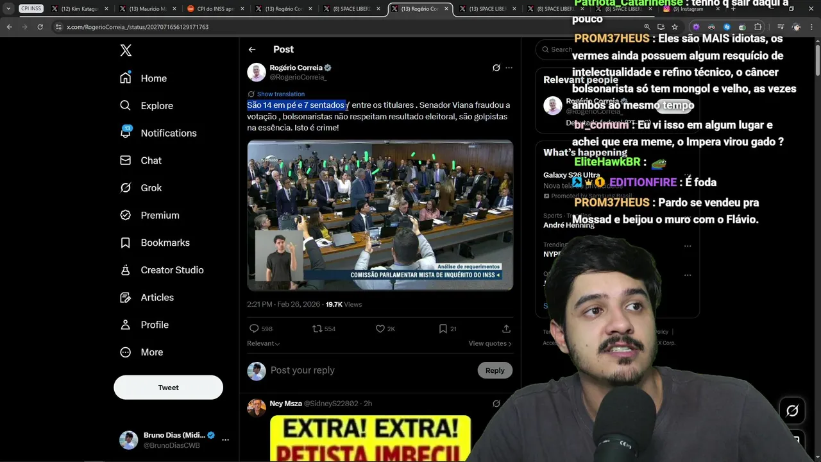
Task: Ask Grok about Rogério's post
Action: (496, 67)
